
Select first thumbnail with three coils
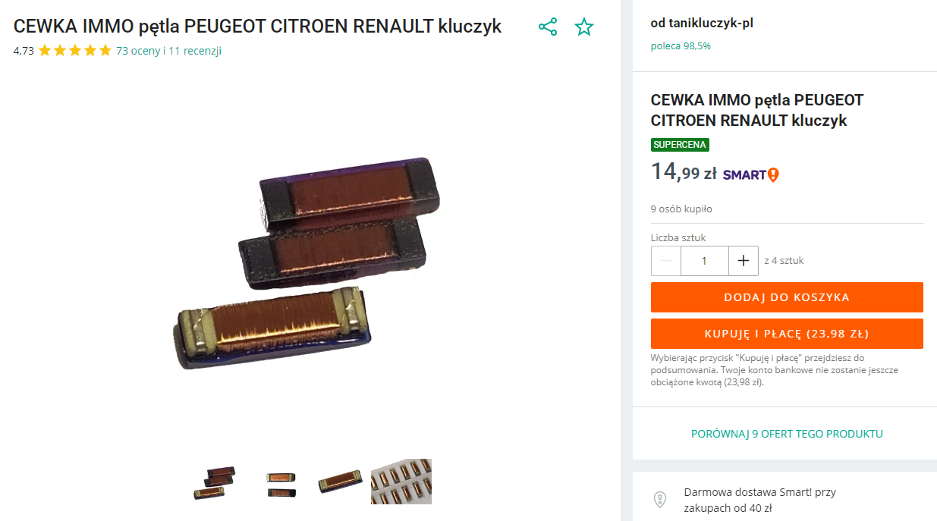coord(215,482)
